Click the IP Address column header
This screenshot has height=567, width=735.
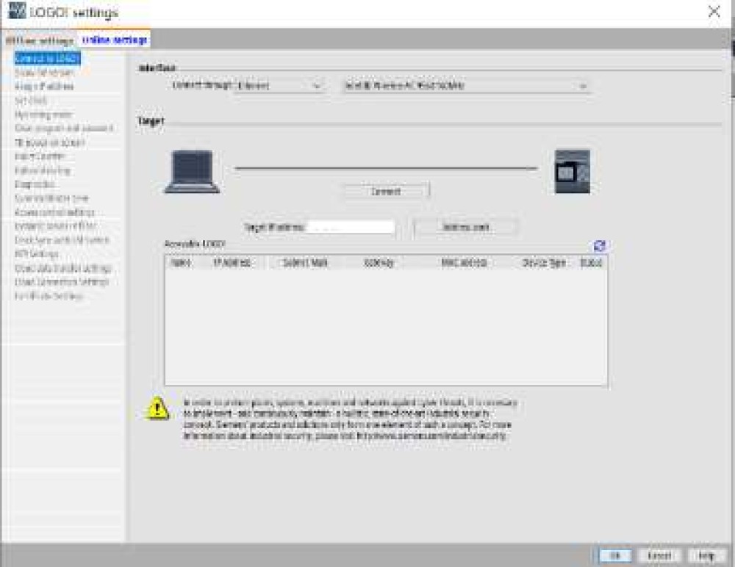pyautogui.click(x=232, y=263)
